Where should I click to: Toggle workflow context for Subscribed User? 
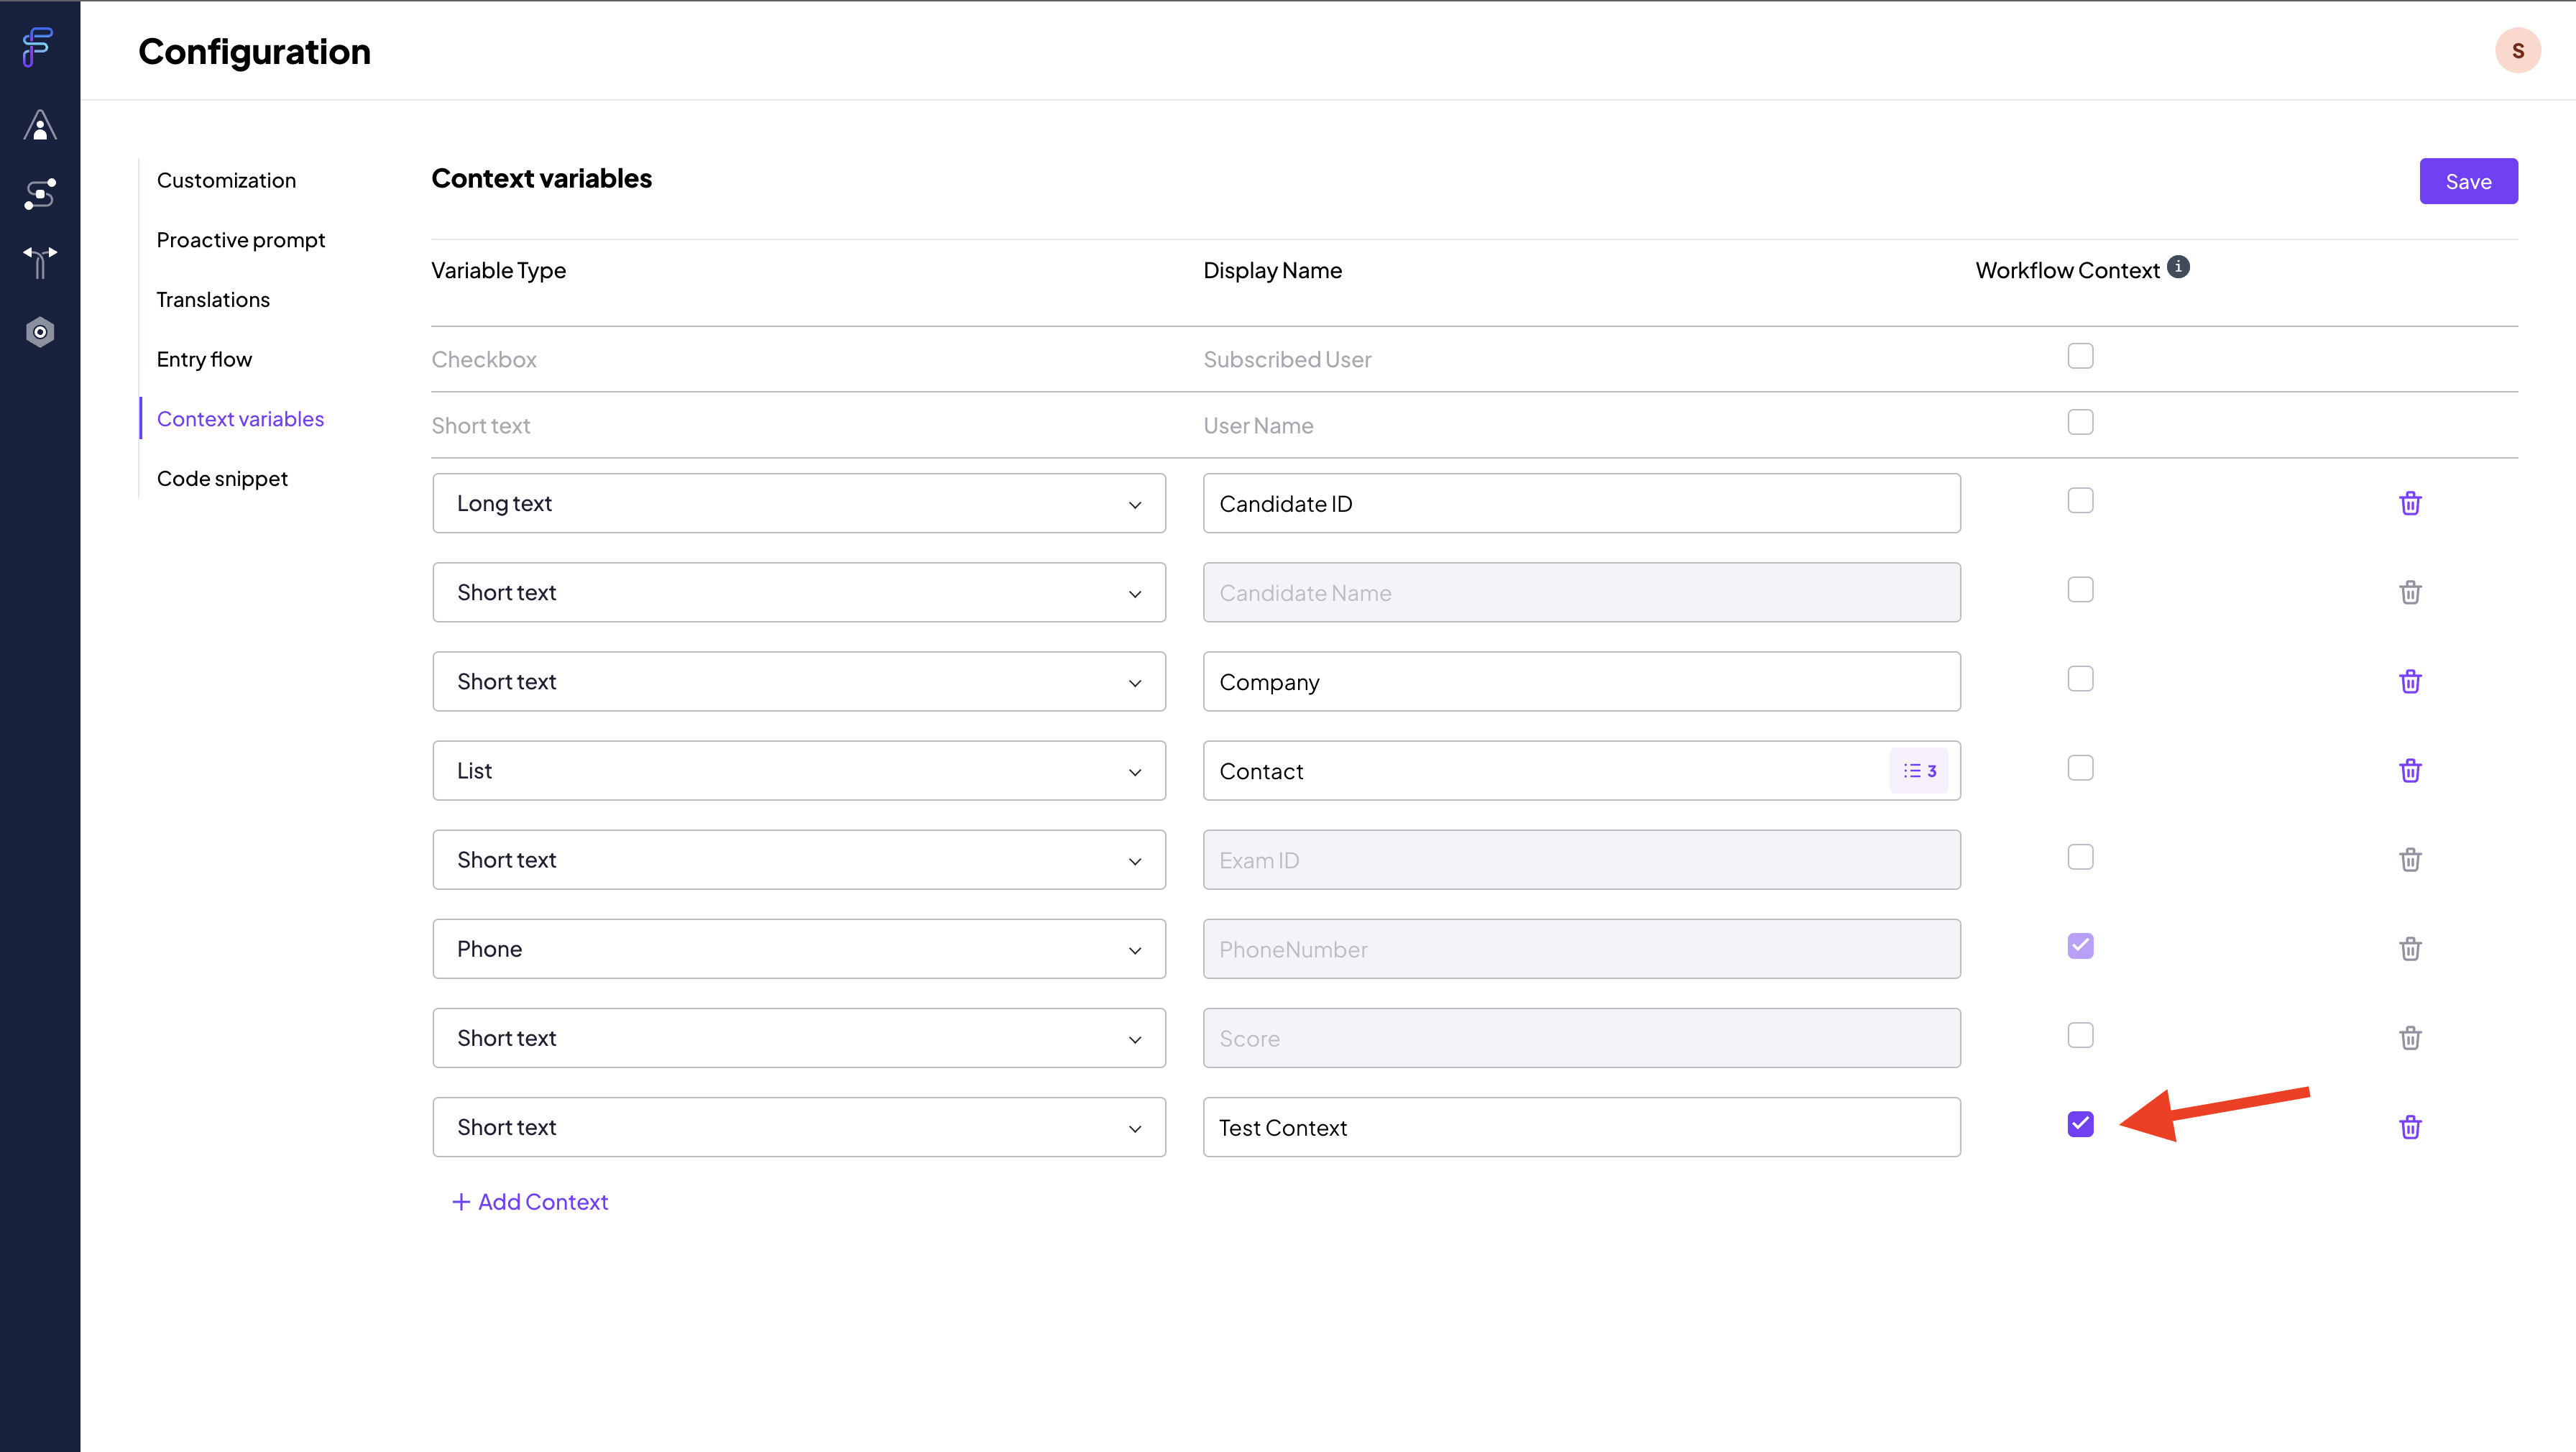pyautogui.click(x=2080, y=356)
